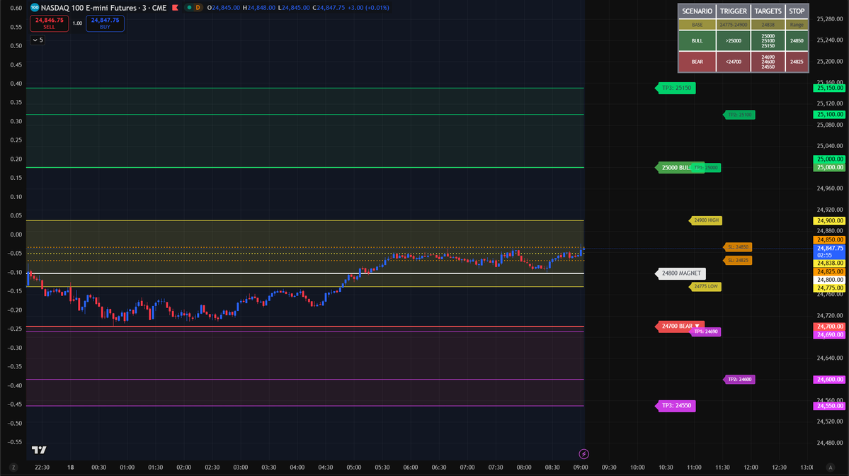Click the yellow BASE row in the scenario table
The height and width of the screenshot is (476, 849).
[697, 25]
